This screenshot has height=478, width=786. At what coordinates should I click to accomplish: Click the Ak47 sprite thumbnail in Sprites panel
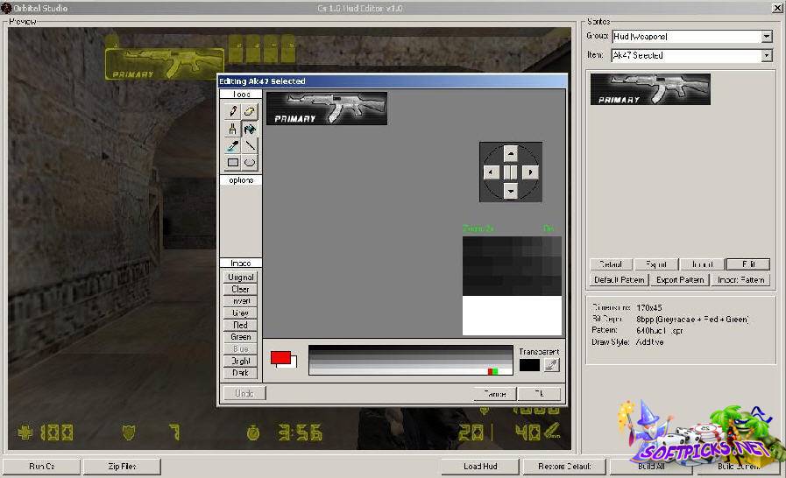point(650,89)
